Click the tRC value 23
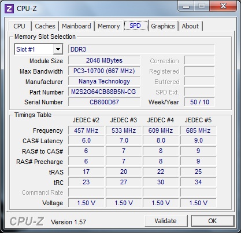Image resolution: width=241 pixels, height=233 pixels. 86,182
